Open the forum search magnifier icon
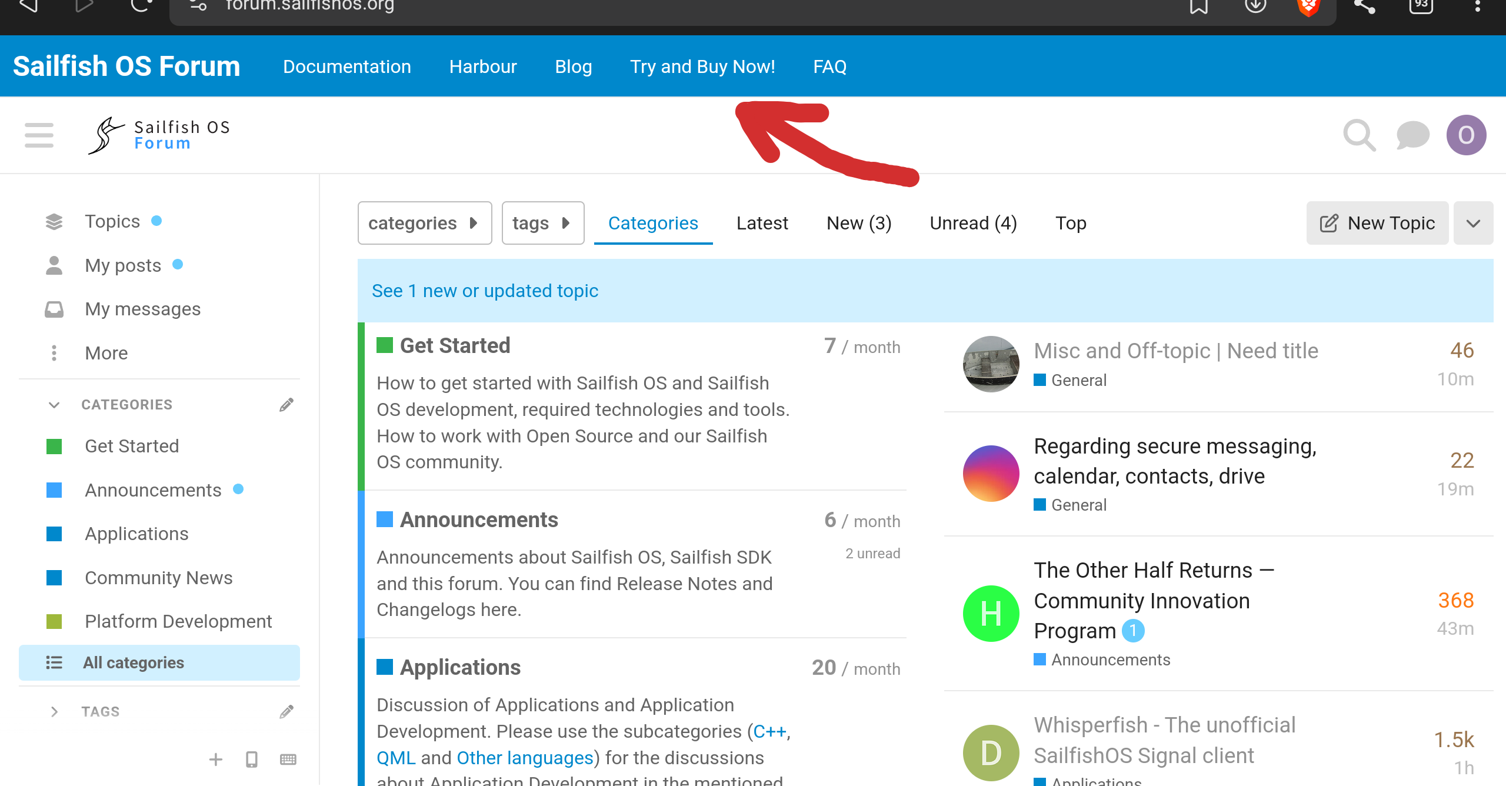1506x786 pixels. pos(1359,135)
